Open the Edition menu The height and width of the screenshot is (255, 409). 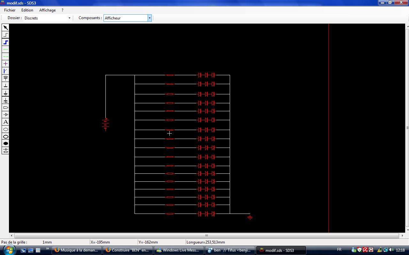(x=27, y=10)
